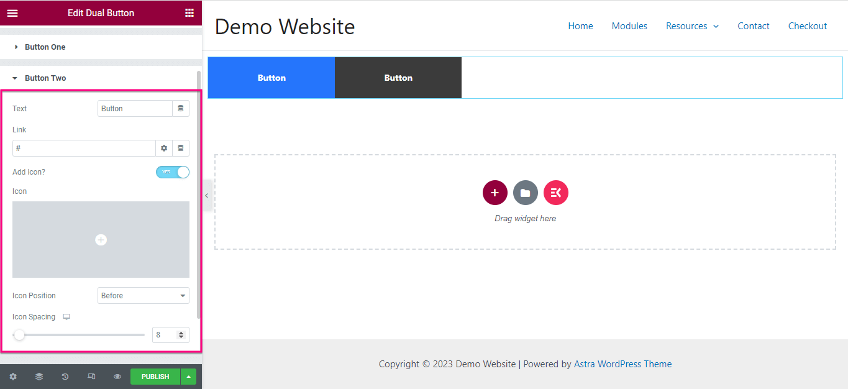Open the Navigator layers icon

point(39,377)
